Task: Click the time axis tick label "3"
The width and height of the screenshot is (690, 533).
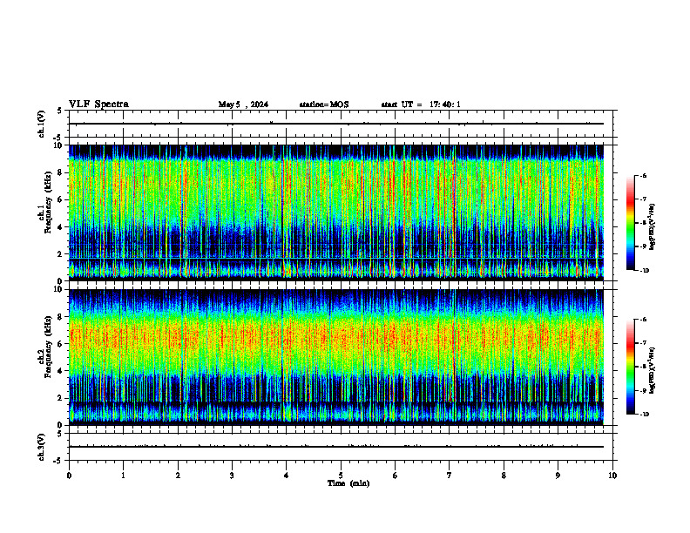Action: tap(232, 476)
